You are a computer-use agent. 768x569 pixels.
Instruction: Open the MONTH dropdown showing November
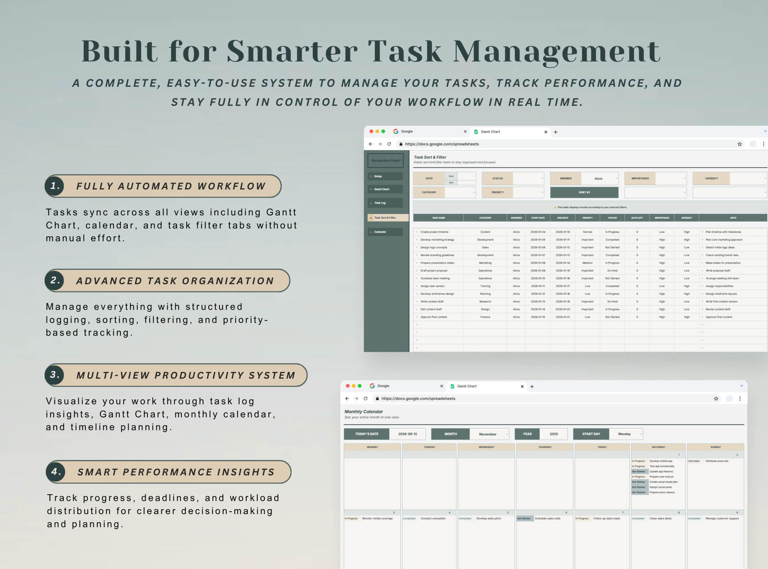490,434
